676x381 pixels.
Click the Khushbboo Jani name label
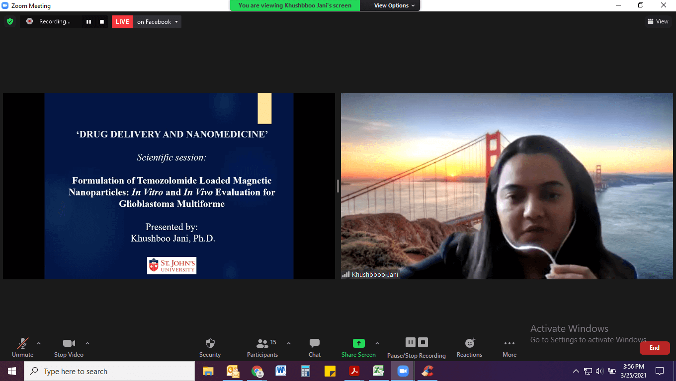click(x=375, y=274)
